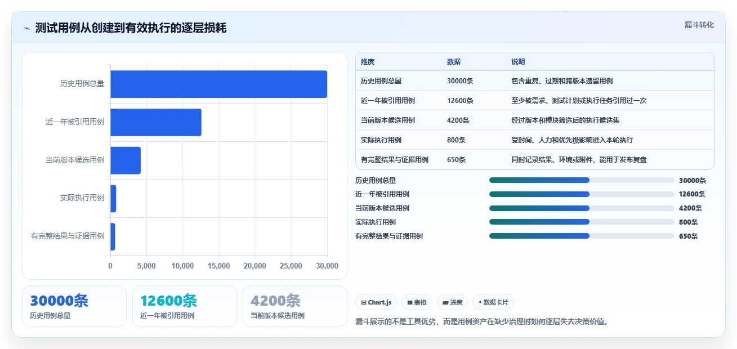Click the 4200条 data card

point(295,306)
